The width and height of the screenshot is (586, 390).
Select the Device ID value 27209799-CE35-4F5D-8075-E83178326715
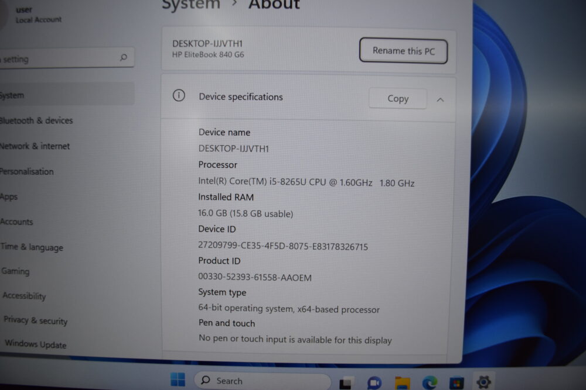pos(283,246)
